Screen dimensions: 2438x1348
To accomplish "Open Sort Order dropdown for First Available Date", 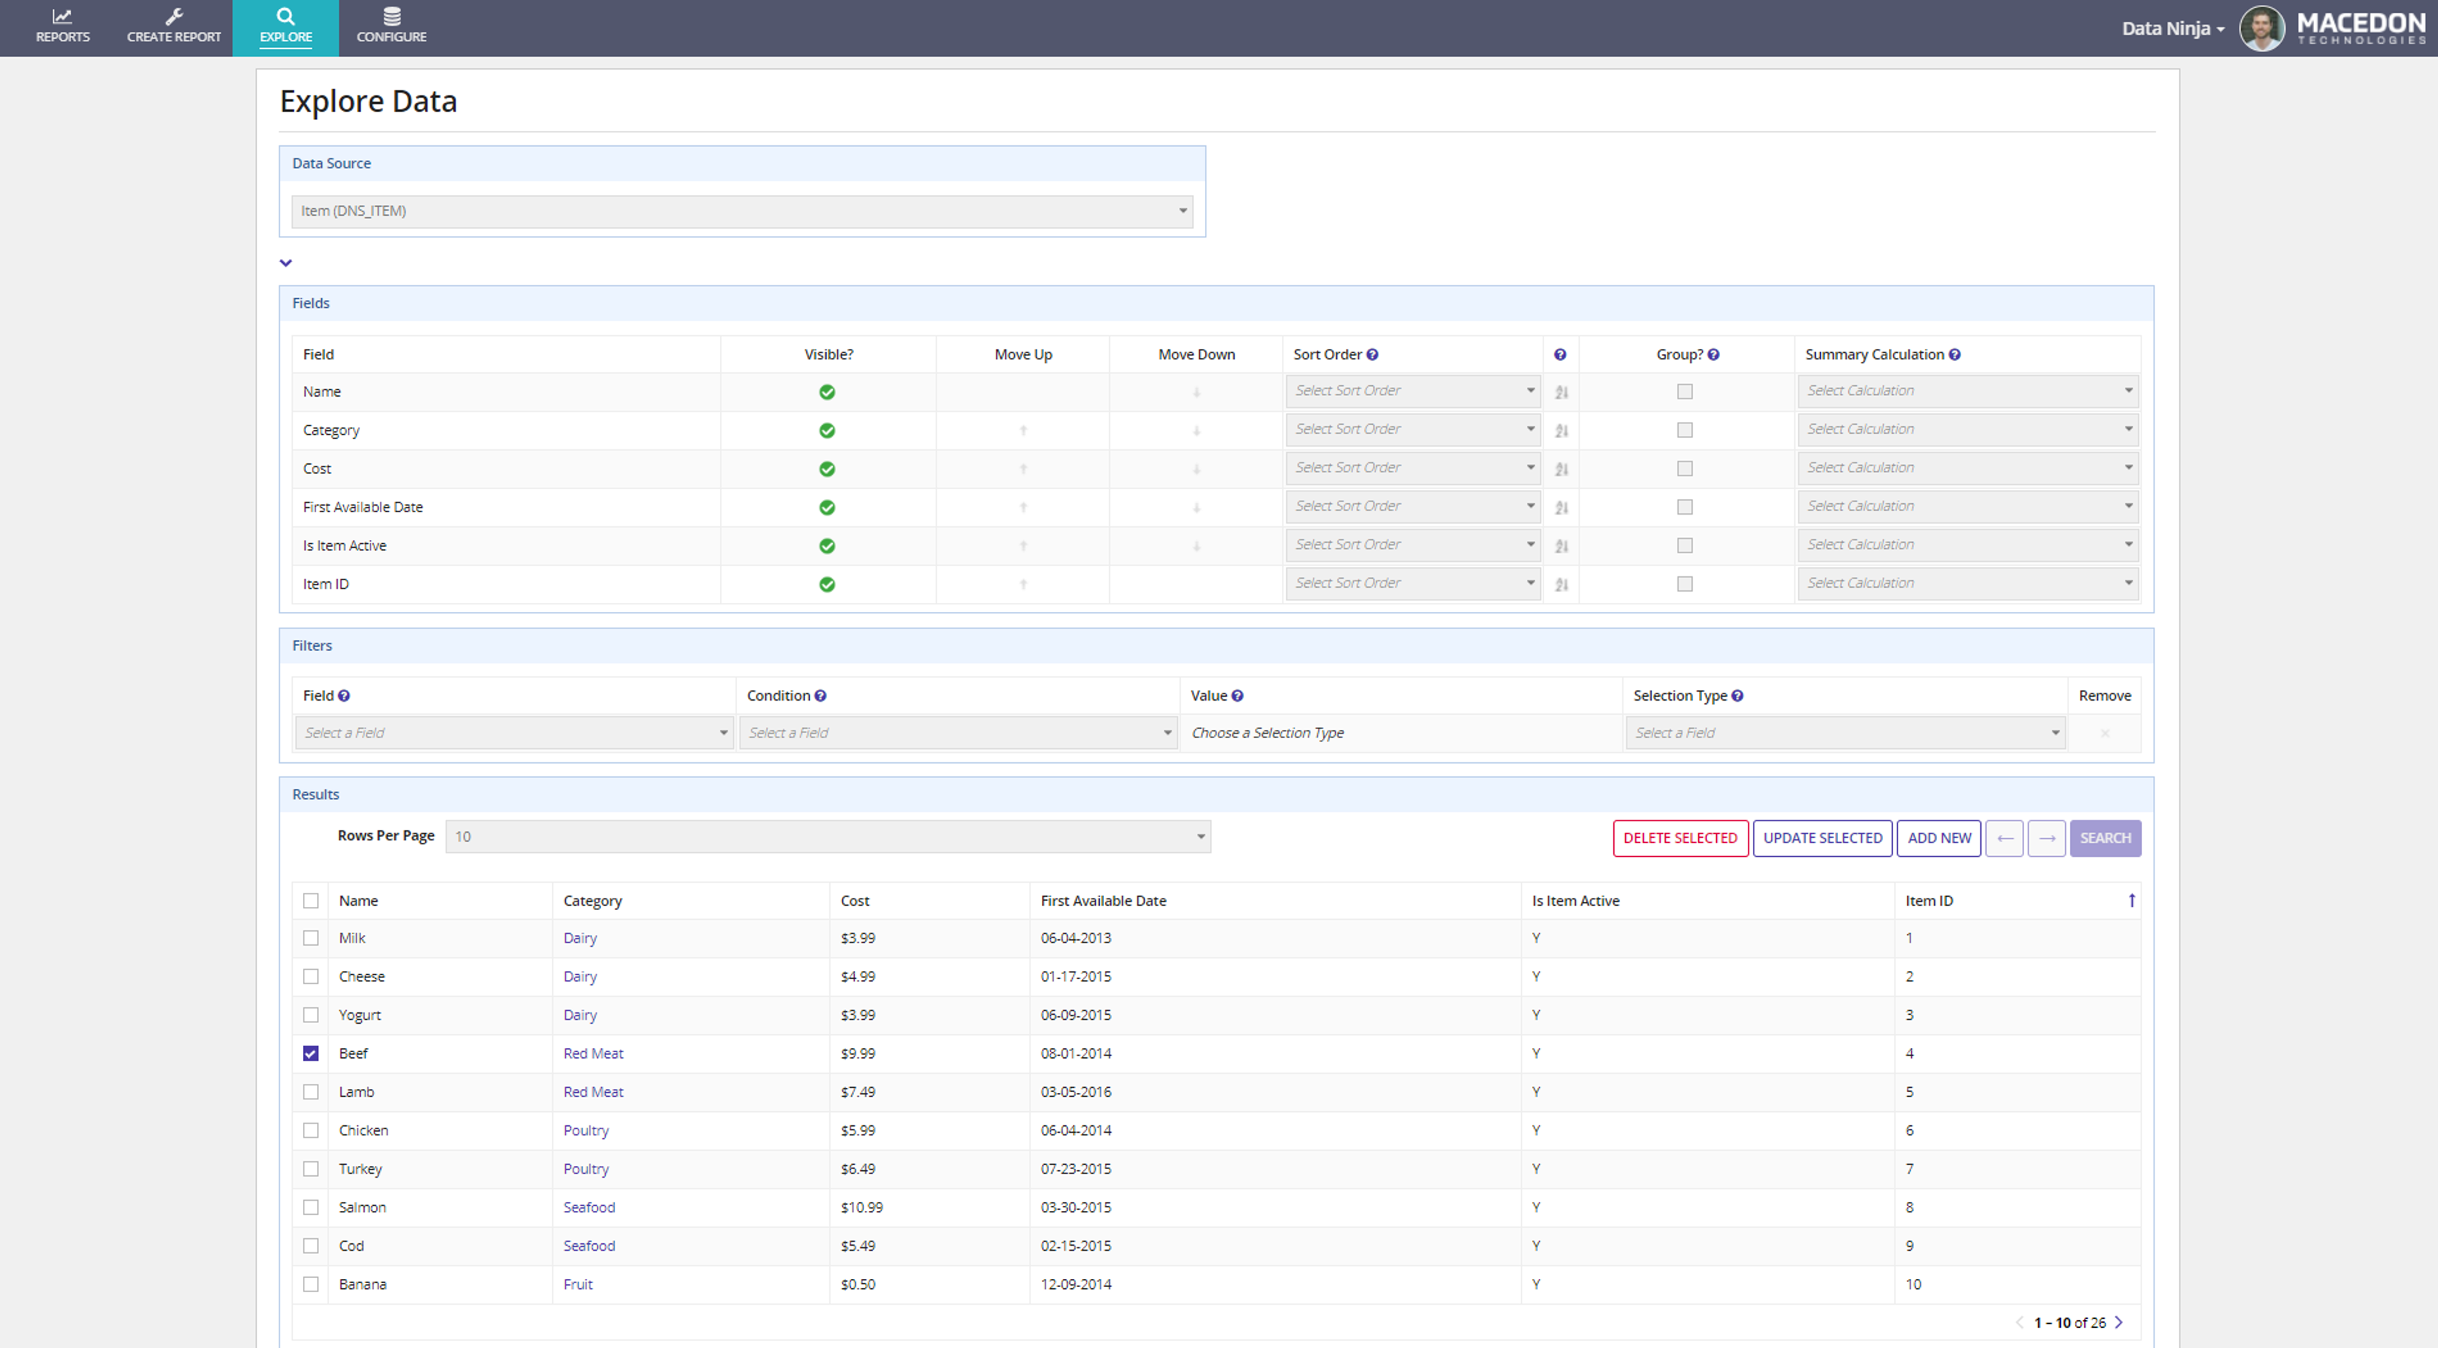I will coord(1413,506).
